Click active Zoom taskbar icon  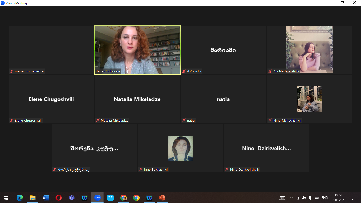click(x=98, y=198)
